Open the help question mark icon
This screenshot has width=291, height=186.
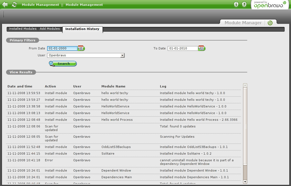[x=244, y=4]
